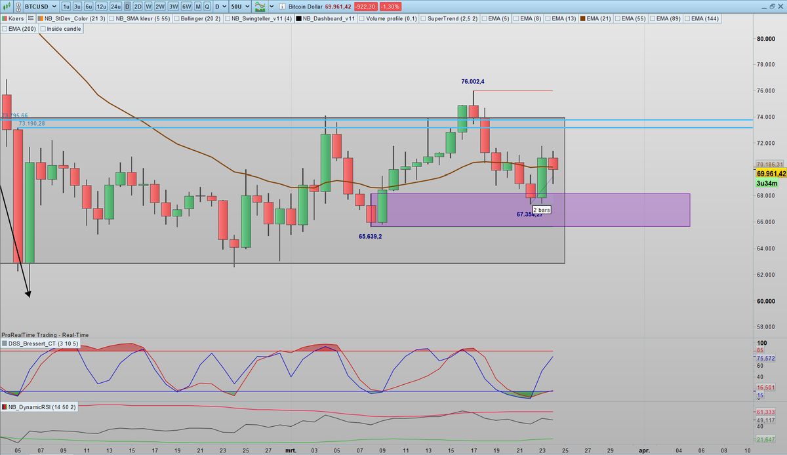Enable the EMA (200) checkbox
This screenshot has width=787, height=455.
(x=6, y=28)
